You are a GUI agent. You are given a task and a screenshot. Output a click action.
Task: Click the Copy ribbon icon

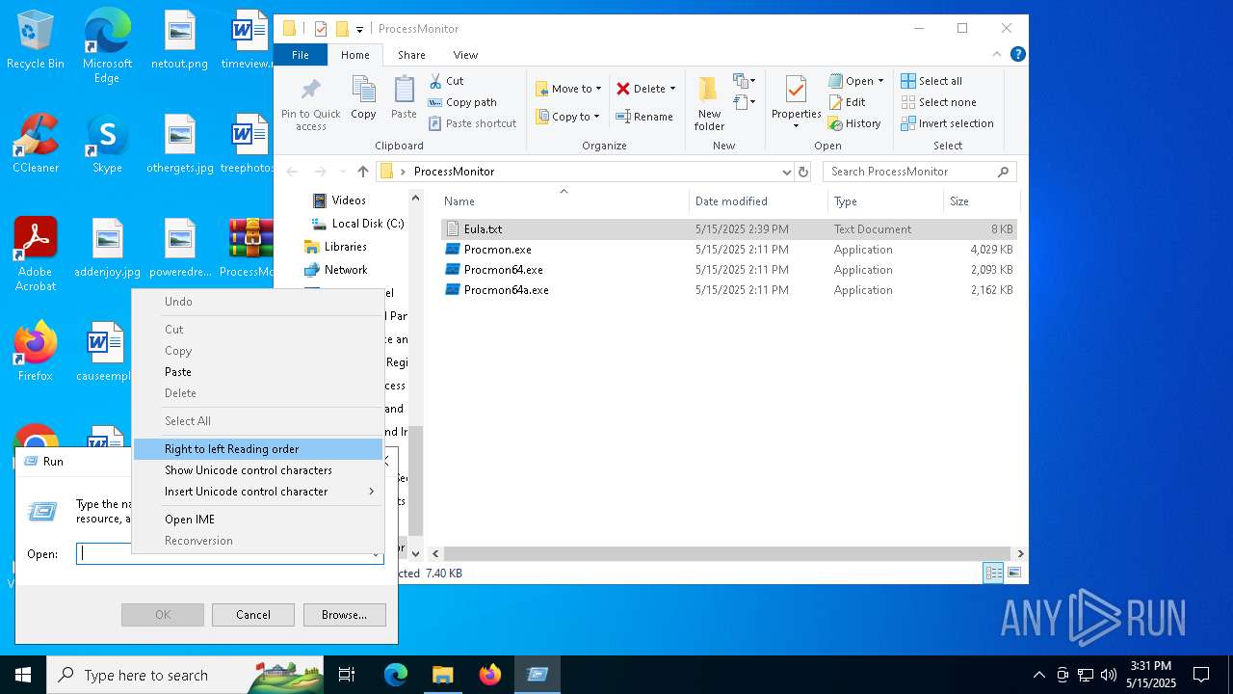coord(363,98)
